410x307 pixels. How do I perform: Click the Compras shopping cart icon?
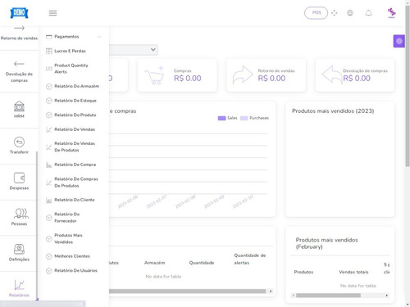coord(154,75)
